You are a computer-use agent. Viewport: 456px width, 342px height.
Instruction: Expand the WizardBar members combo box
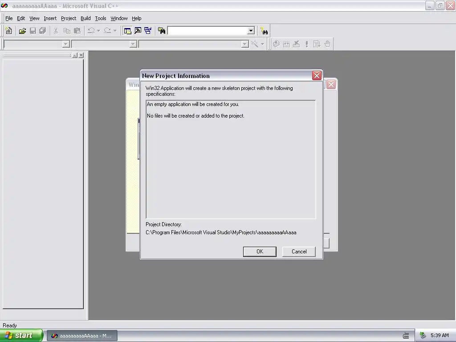tap(245, 44)
